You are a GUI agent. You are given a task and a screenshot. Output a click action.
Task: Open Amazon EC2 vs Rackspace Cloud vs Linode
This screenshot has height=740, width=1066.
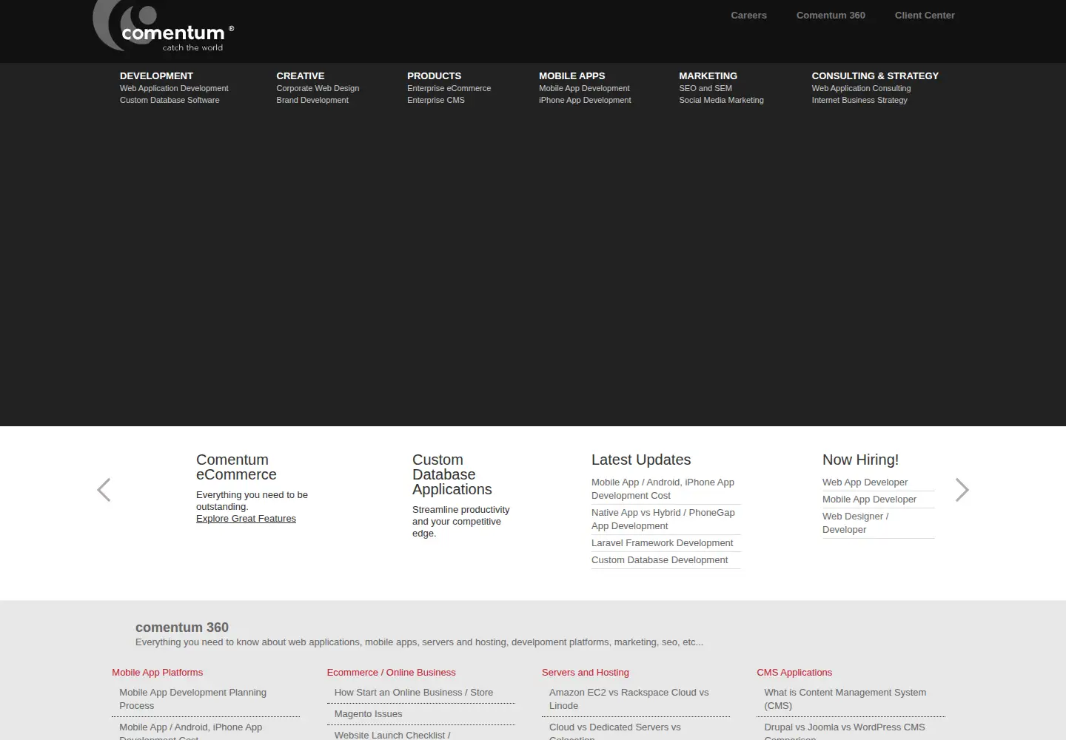(628, 699)
